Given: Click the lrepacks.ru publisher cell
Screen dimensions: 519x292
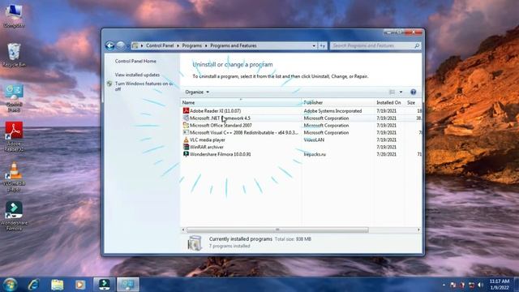Looking at the screenshot, I should (315, 154).
